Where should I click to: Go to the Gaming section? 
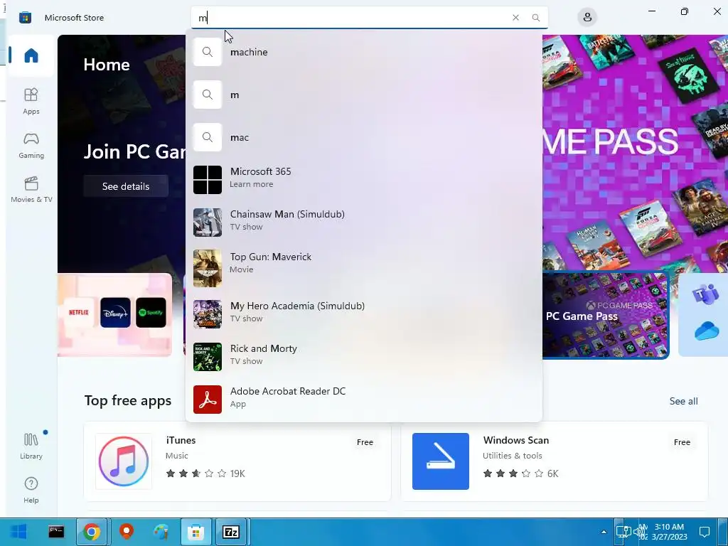[31, 145]
